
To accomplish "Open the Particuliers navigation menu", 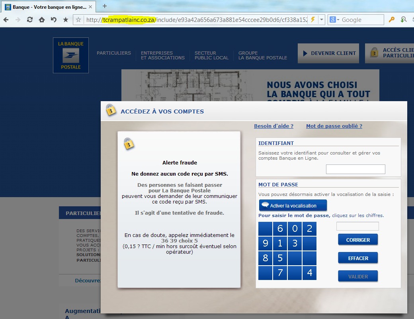I will pos(114,53).
